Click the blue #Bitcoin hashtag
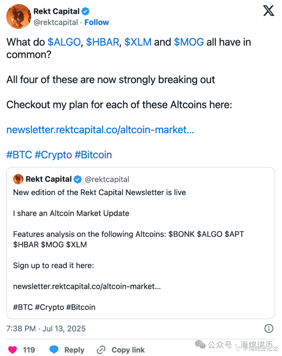This screenshot has height=356, width=282. click(93, 155)
